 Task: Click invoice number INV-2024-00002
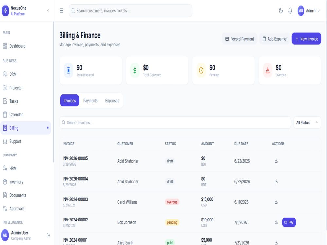pyautogui.click(x=75, y=220)
